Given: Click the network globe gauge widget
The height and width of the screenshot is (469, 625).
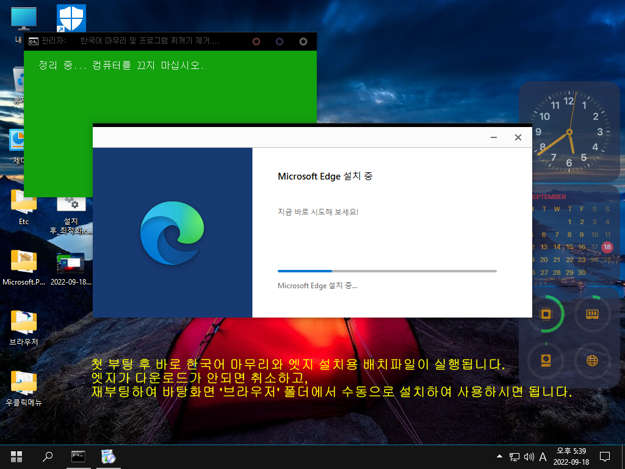Looking at the screenshot, I should click(592, 360).
